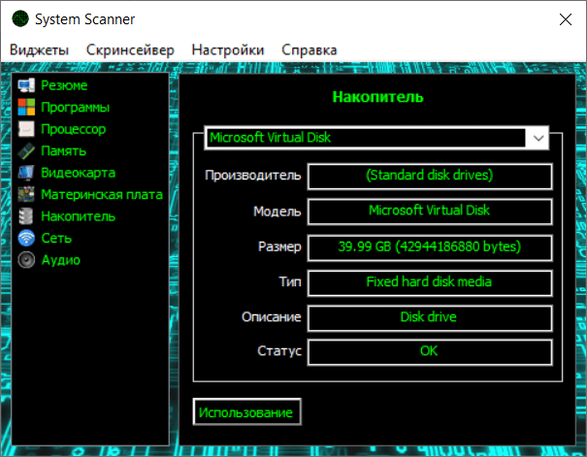The height and width of the screenshot is (457, 587).
Task: Click the Производитель label
Action: tap(252, 175)
